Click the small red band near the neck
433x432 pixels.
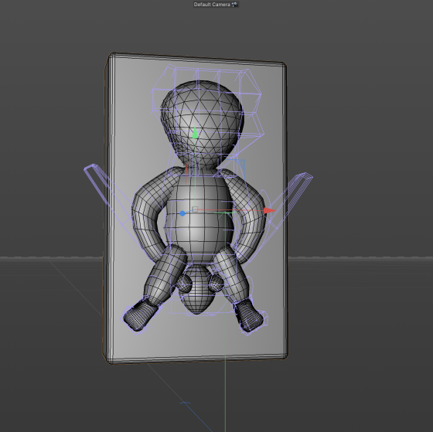coord(186,173)
